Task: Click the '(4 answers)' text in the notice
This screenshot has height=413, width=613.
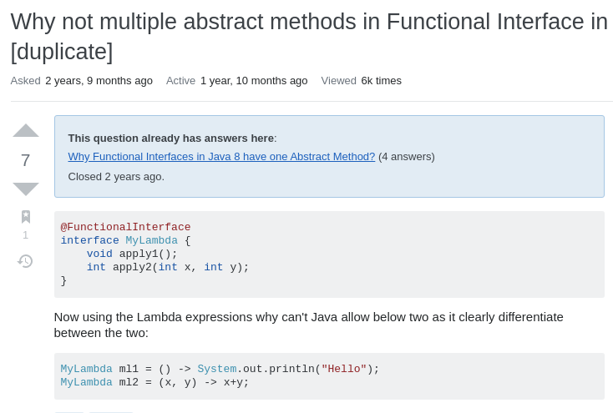Action: [x=407, y=156]
